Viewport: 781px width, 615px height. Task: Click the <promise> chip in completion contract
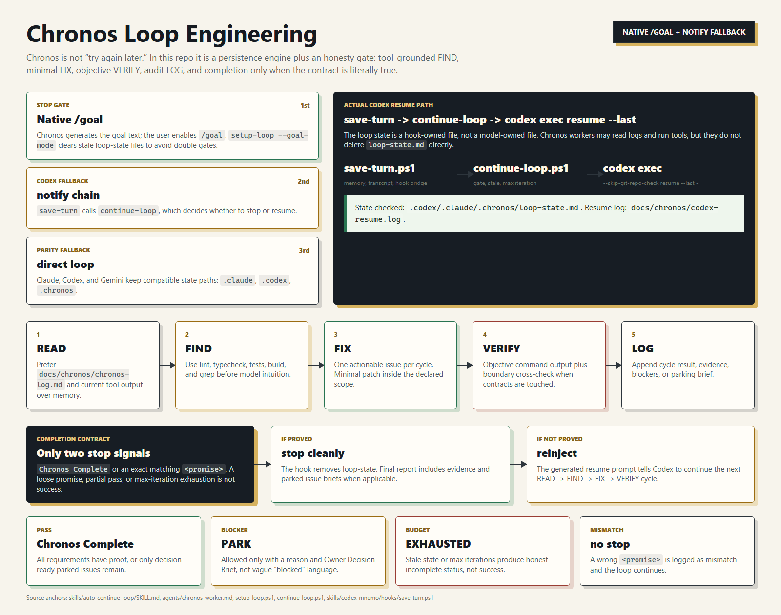204,469
